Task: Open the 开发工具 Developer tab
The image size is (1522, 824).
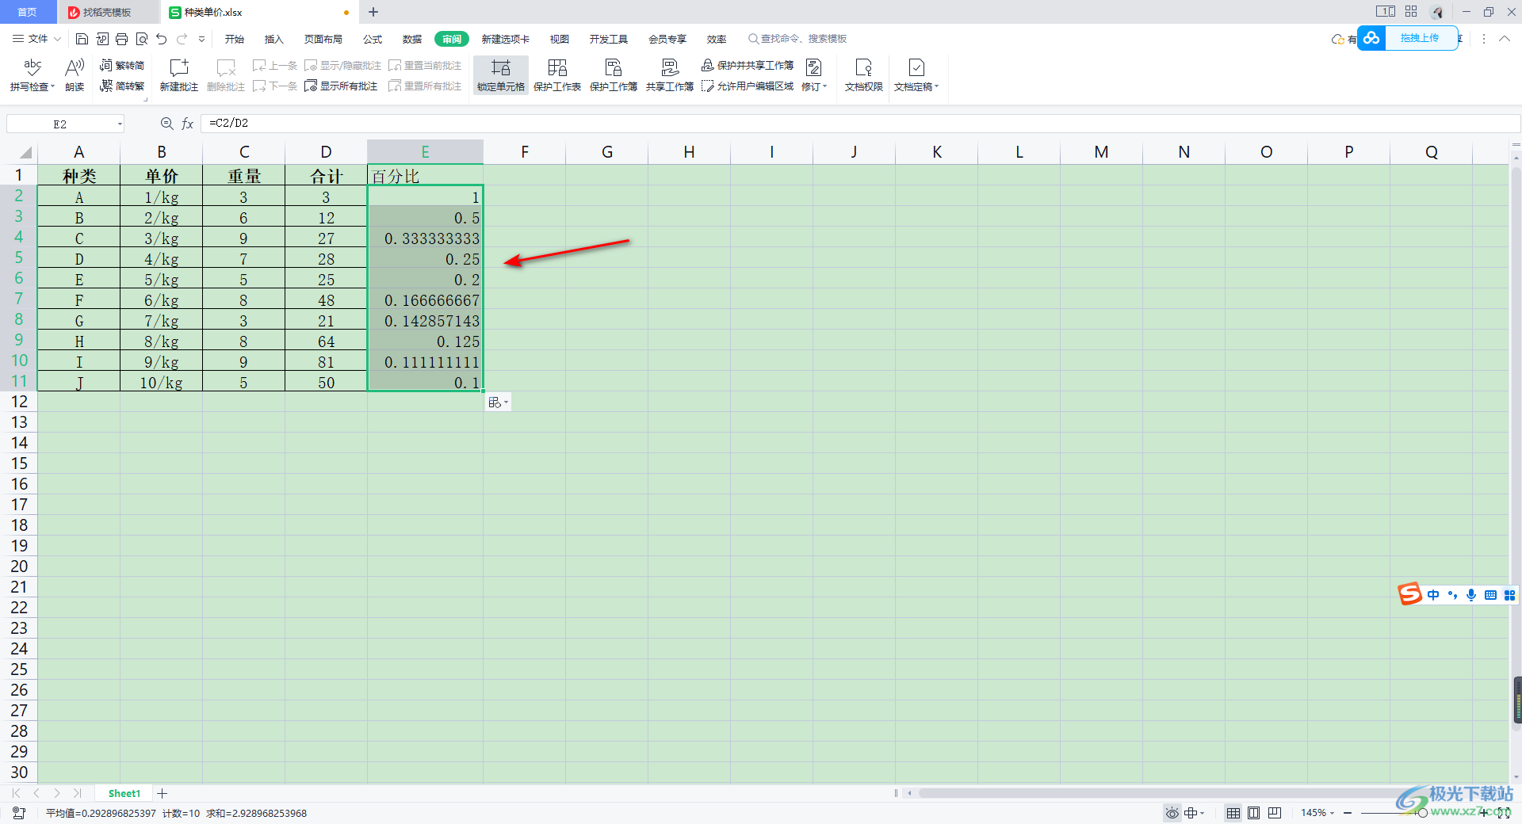Action: [x=609, y=39]
